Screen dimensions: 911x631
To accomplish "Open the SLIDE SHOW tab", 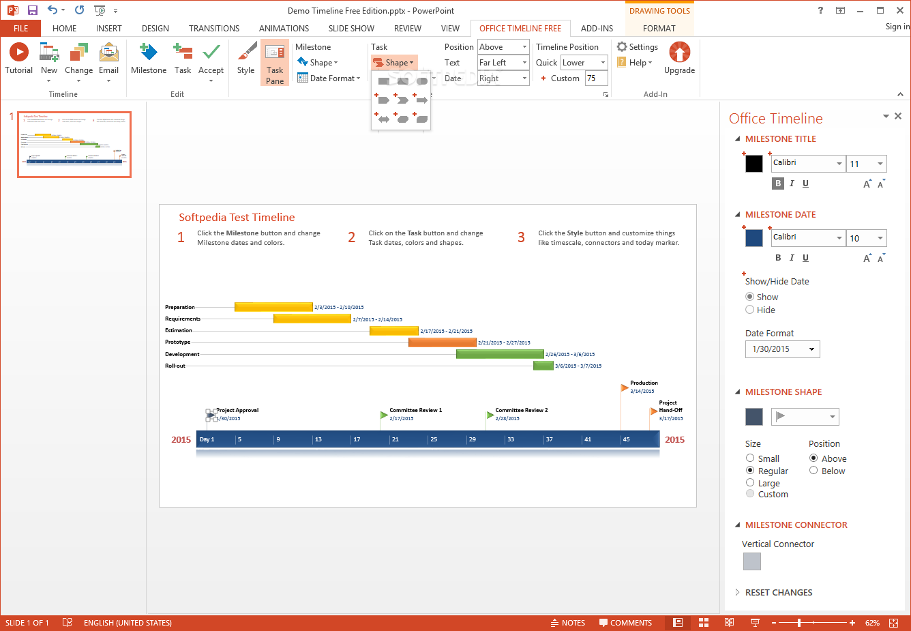I will coord(351,28).
